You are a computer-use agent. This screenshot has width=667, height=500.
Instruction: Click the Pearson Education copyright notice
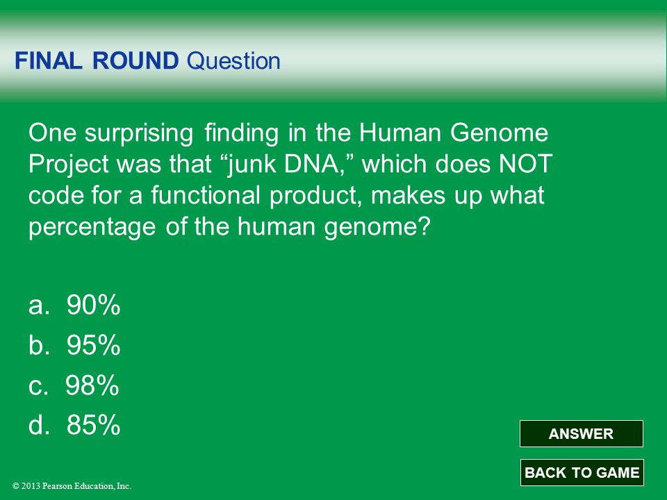72,485
